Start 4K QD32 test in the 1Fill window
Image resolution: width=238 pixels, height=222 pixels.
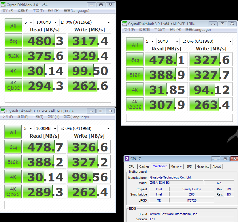click(x=135, y=104)
